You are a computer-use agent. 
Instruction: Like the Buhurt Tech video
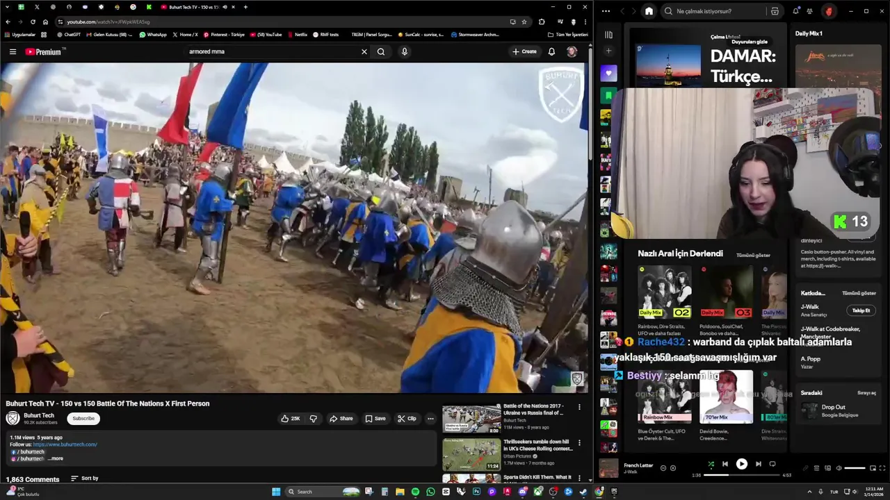tap(291, 419)
